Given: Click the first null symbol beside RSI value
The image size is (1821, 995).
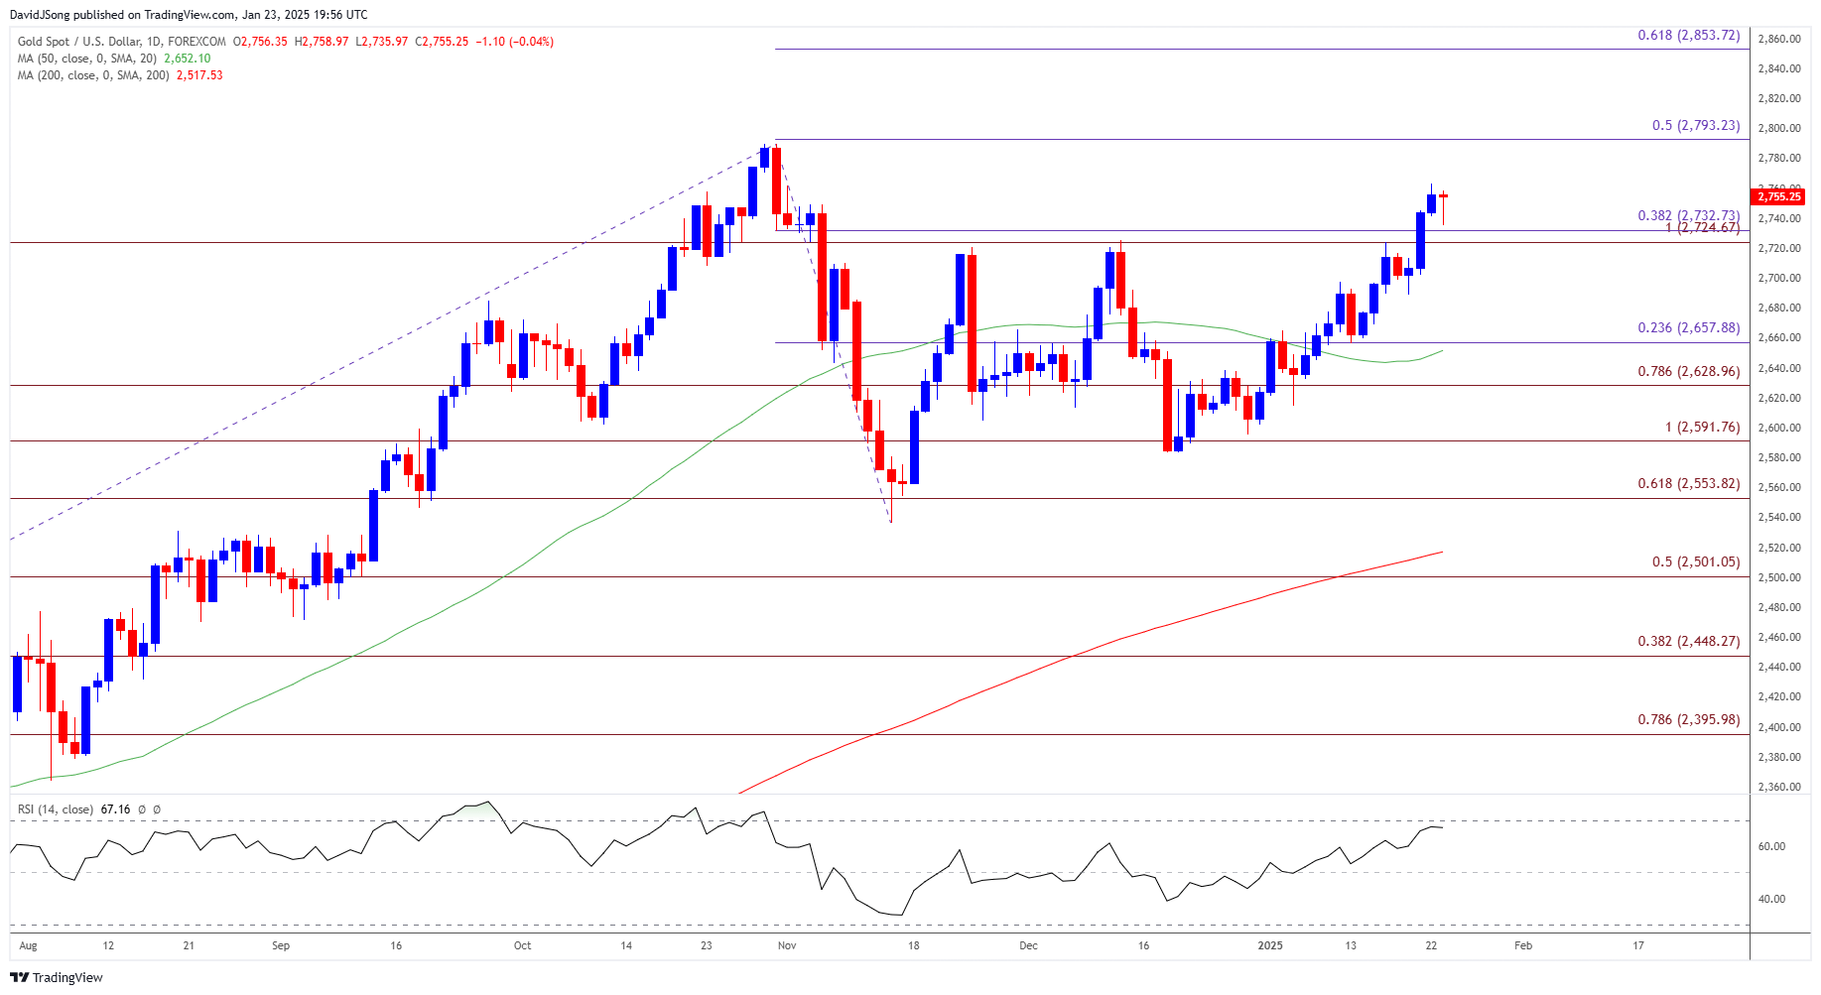Looking at the screenshot, I should [x=141, y=809].
